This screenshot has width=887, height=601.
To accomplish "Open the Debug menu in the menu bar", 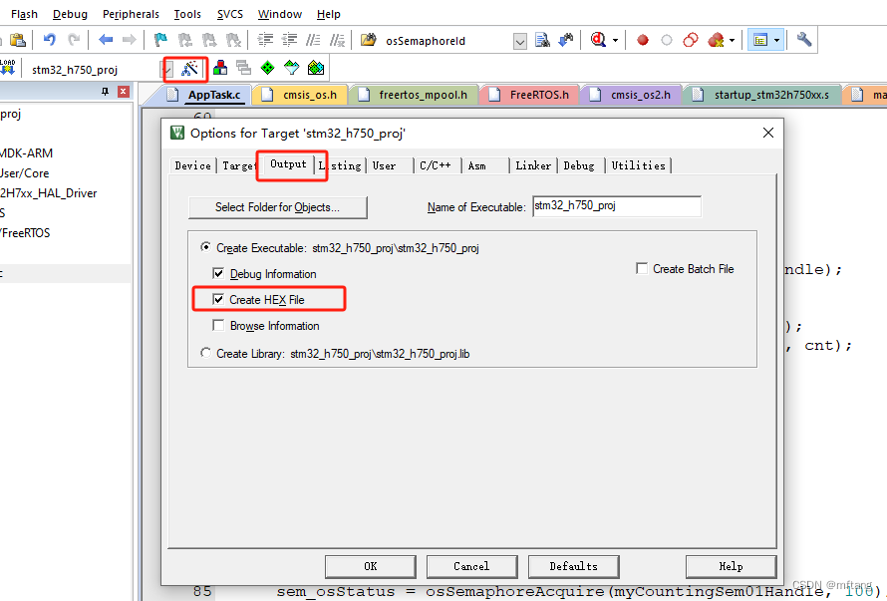I will click(x=70, y=14).
